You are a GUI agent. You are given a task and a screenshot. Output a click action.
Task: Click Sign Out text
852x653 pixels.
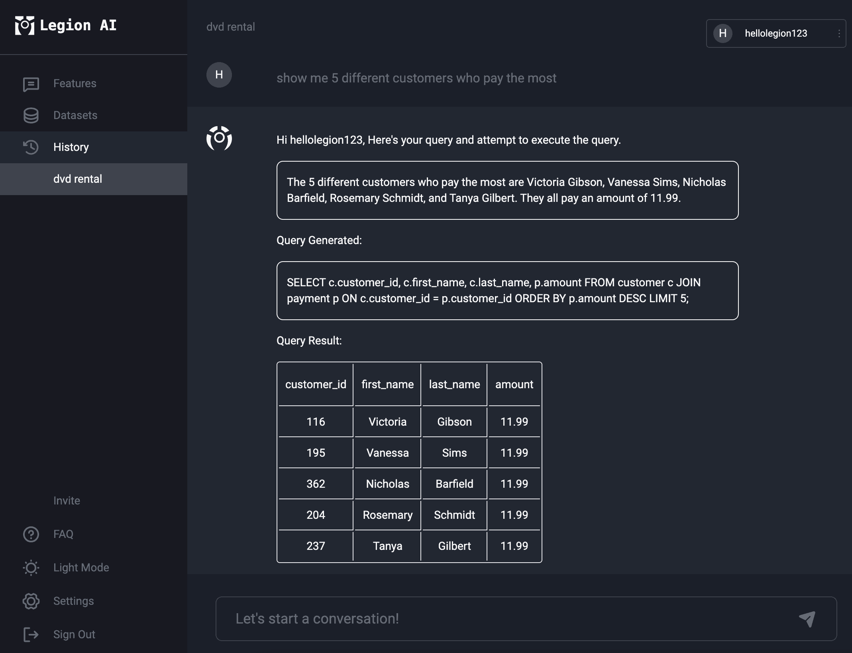point(75,635)
